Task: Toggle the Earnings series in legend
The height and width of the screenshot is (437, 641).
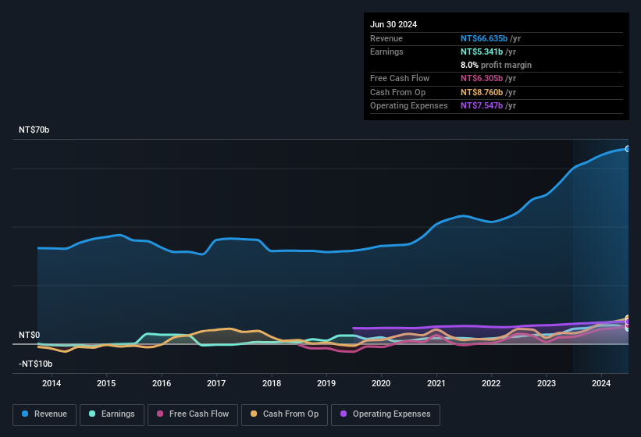Action: (x=110, y=414)
